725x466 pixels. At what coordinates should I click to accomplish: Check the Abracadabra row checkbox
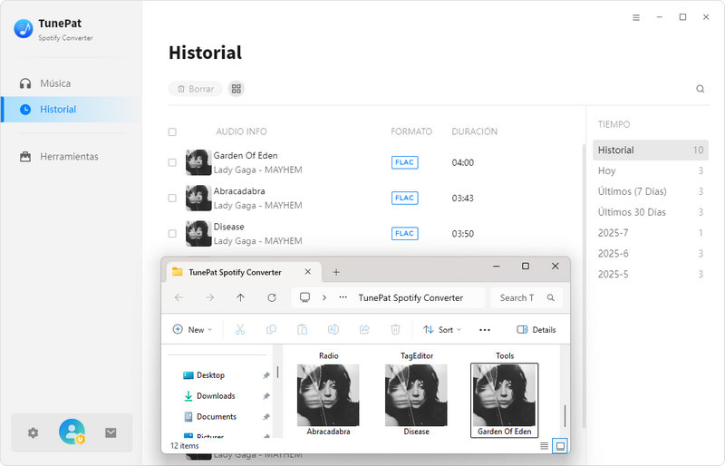(x=172, y=198)
